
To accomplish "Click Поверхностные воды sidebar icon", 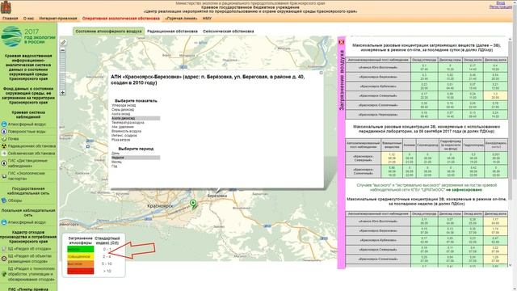I will pos(4,132).
